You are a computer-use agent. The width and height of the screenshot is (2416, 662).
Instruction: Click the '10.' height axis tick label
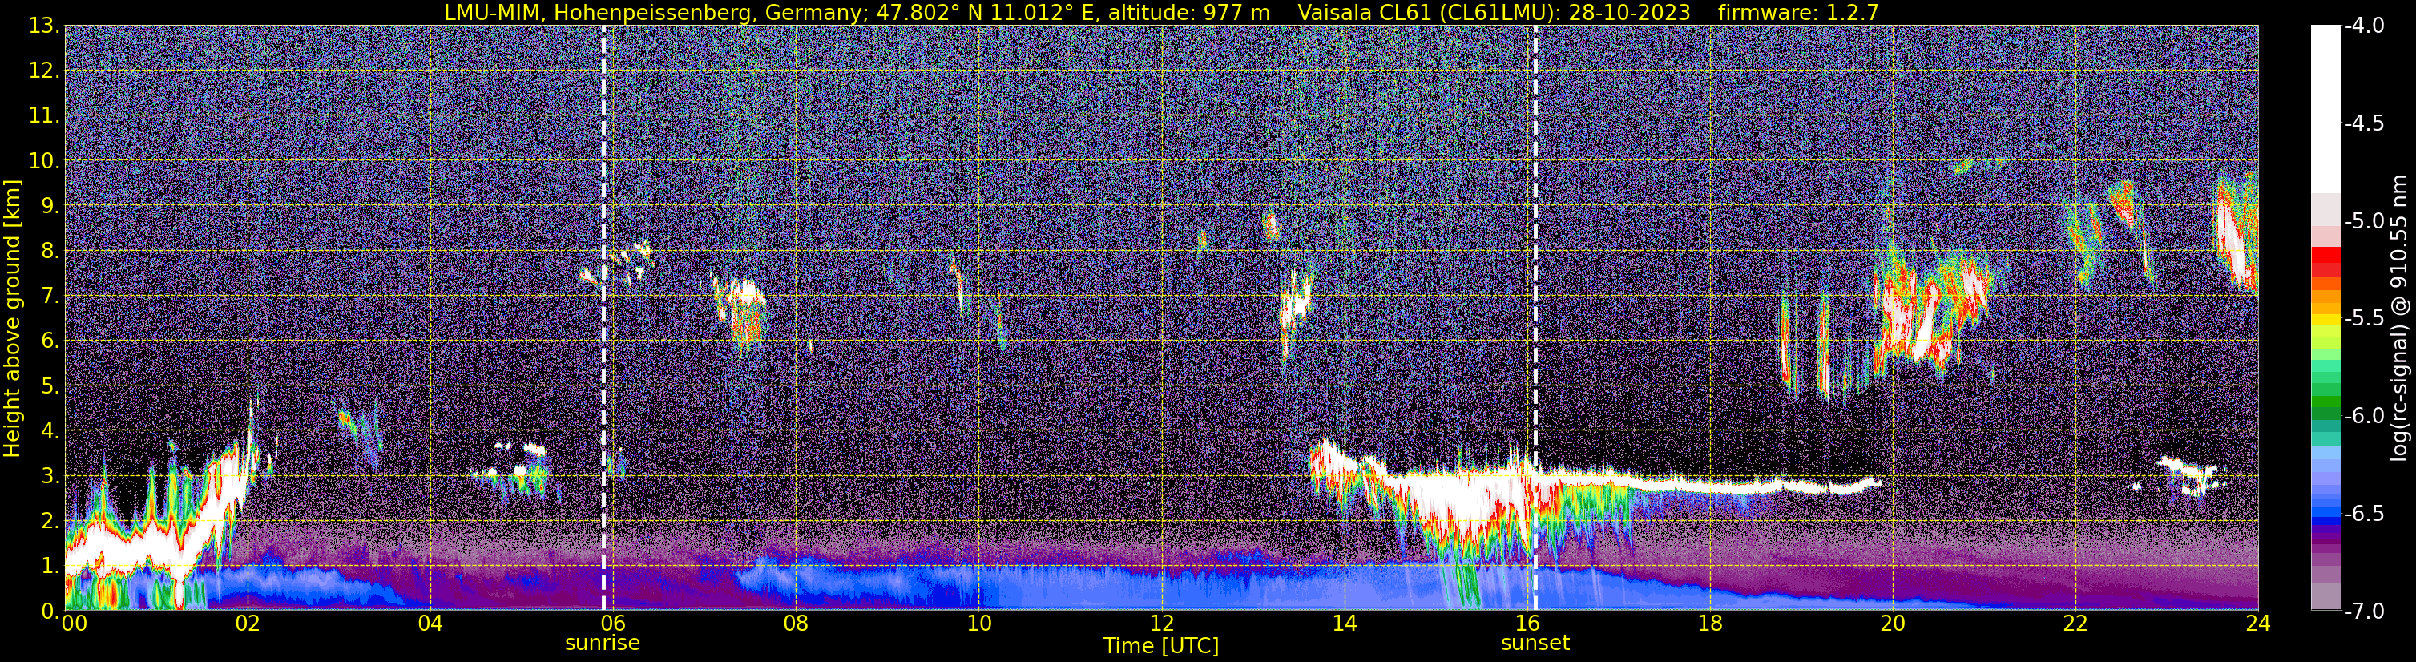click(x=44, y=161)
